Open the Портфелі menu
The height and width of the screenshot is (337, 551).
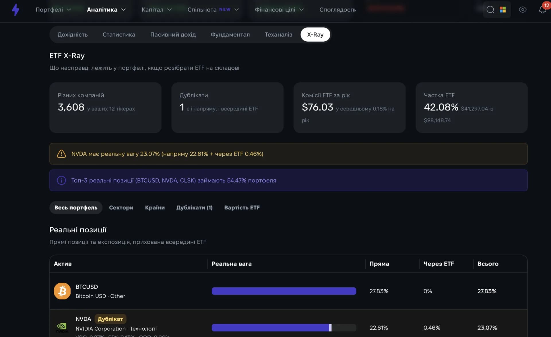point(49,10)
